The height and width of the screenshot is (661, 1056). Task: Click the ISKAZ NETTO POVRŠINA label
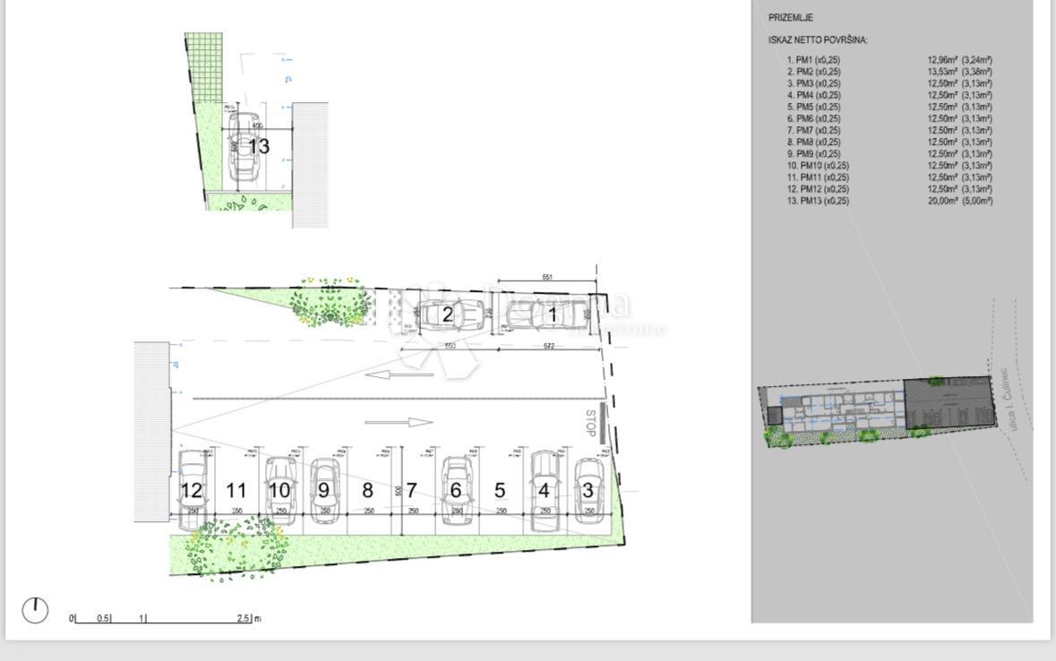tap(817, 40)
